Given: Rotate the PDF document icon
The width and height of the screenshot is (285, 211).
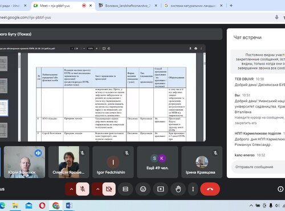Looking at the screenshot, I should click(109, 48).
